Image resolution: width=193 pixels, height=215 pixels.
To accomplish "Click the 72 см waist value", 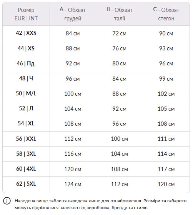I will point(120,33).
